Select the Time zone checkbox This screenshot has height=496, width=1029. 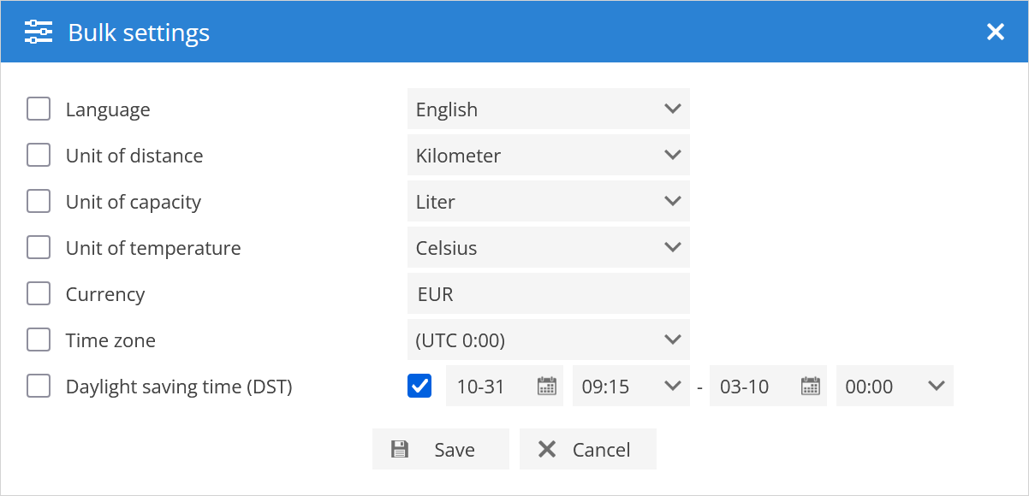(39, 340)
